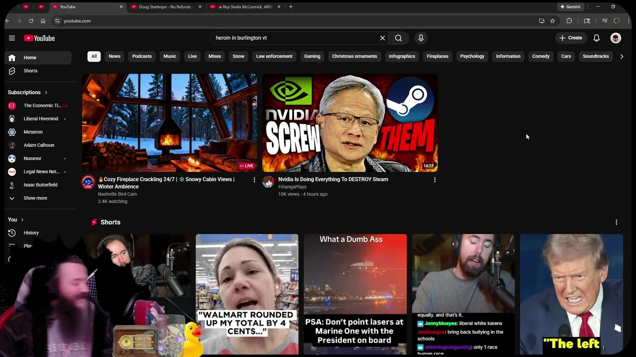The width and height of the screenshot is (636, 357).
Task: Open Chrome extensions puzzle icon
Action: pos(569,21)
